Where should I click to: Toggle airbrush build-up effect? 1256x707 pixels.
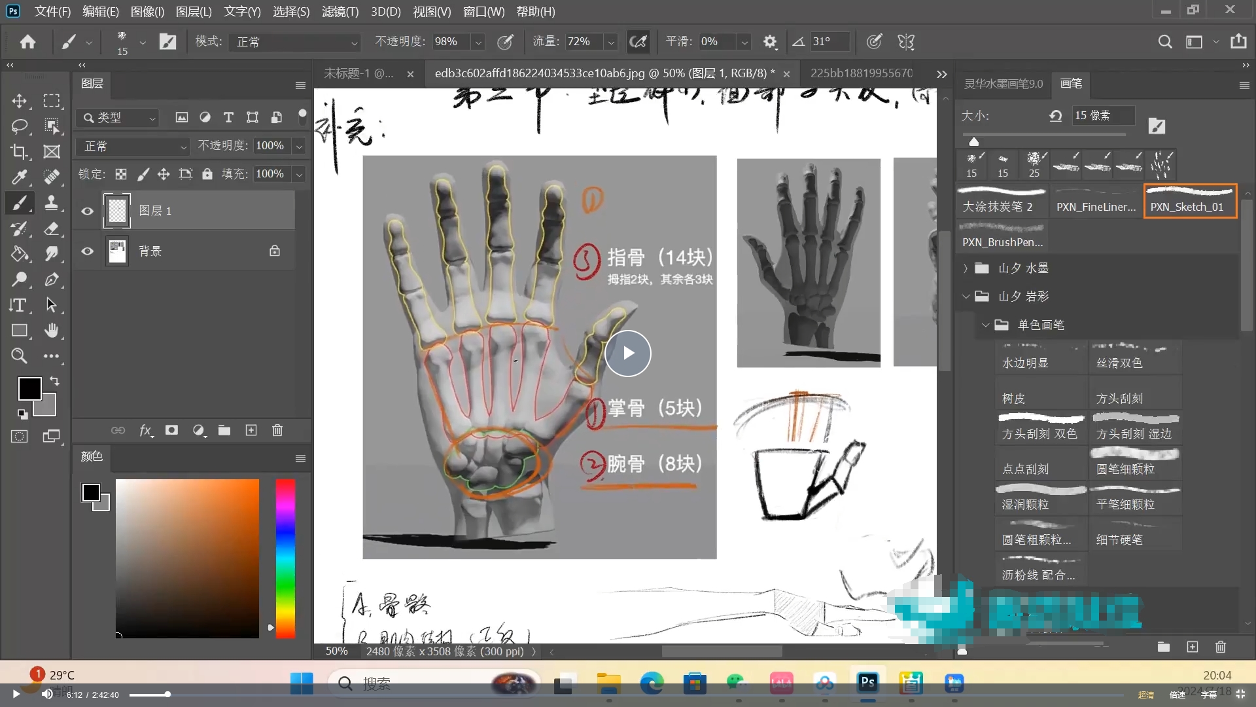(638, 42)
